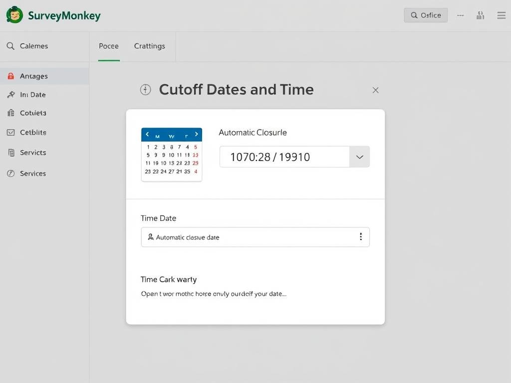Select day 15 on the calendar
The image size is (511, 383).
[172, 163]
